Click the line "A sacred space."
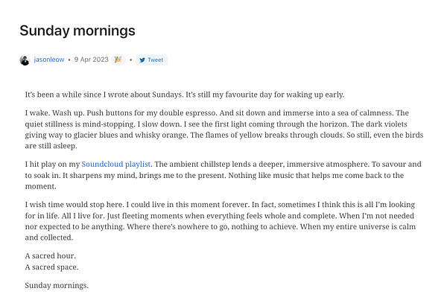447x303 pixels. (50, 268)
